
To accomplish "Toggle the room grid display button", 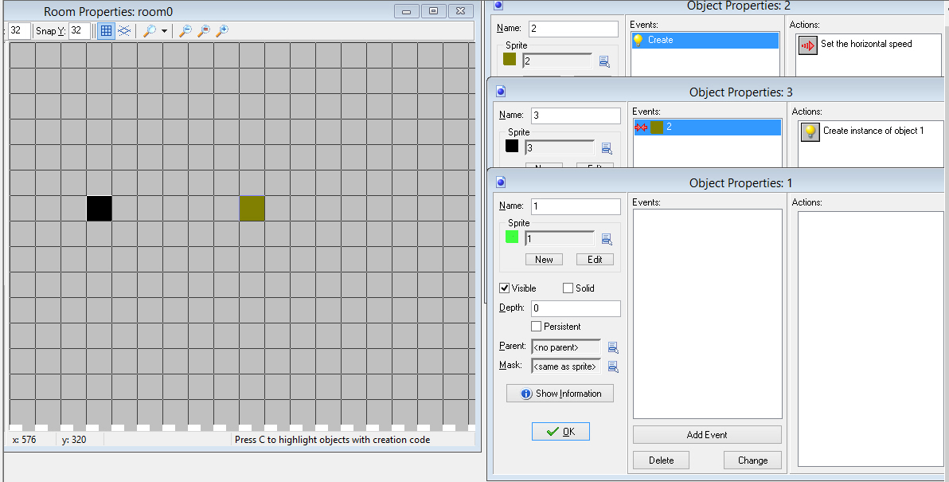I will (106, 31).
